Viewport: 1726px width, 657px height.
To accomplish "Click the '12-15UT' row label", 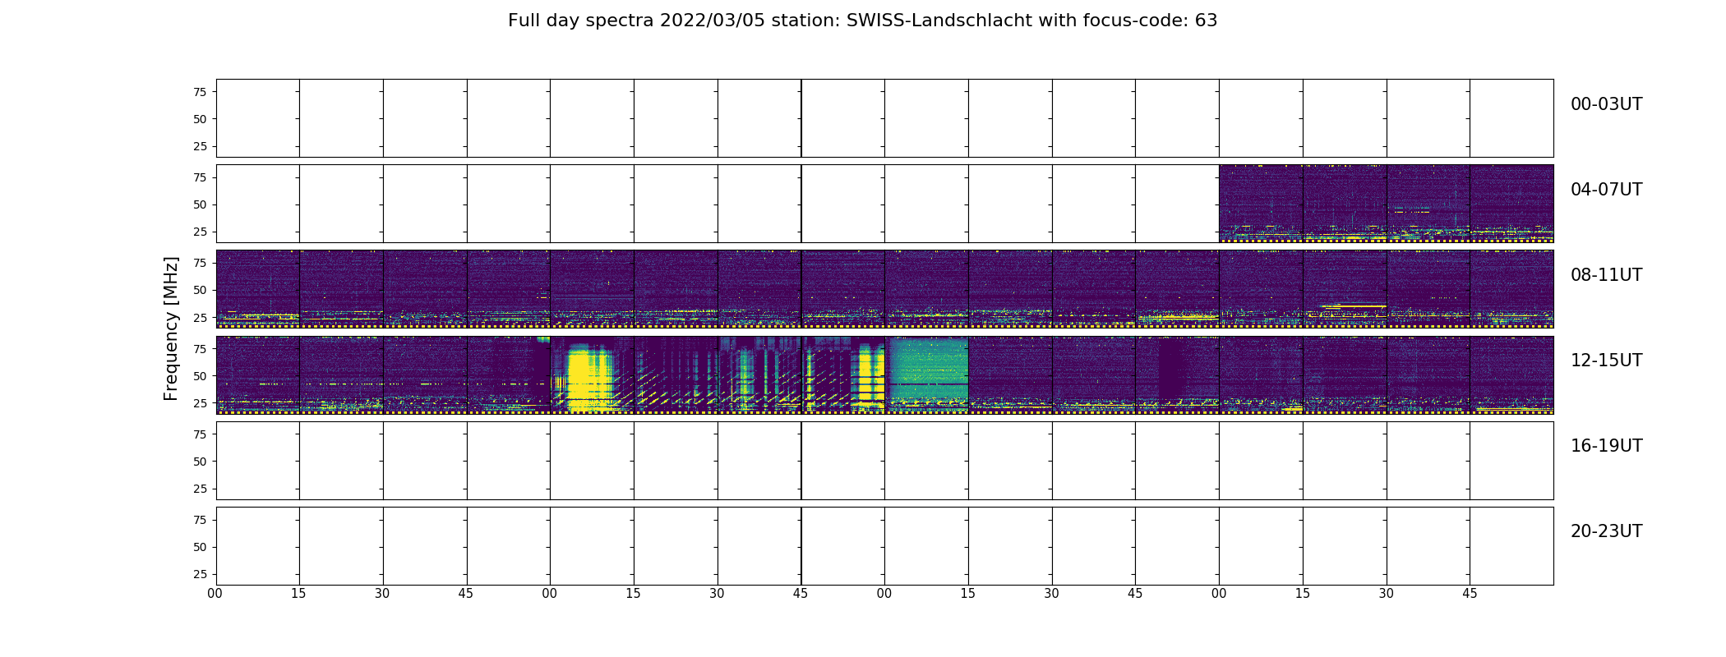I will 1606,361.
